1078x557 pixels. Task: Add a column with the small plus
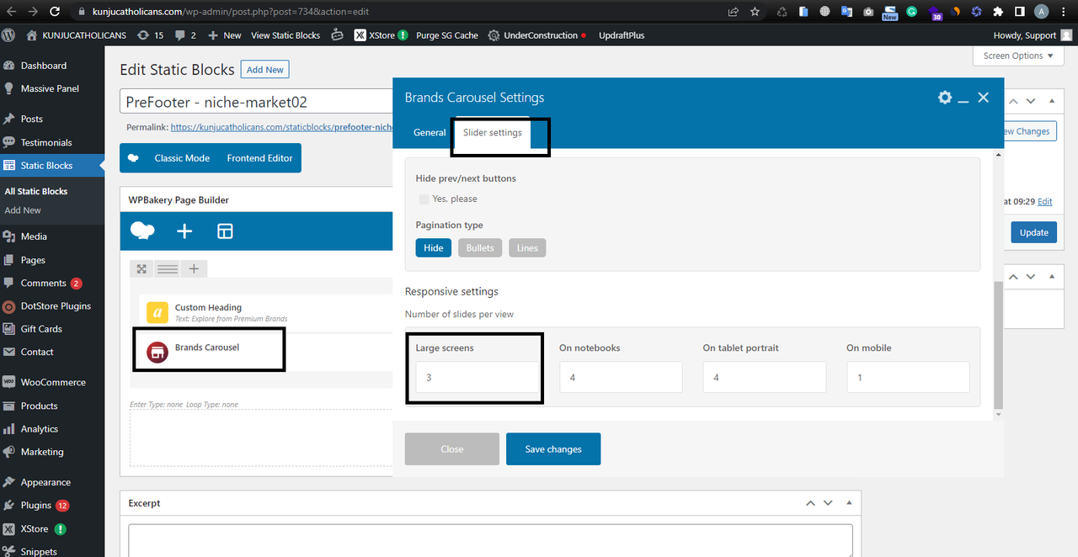pos(194,269)
